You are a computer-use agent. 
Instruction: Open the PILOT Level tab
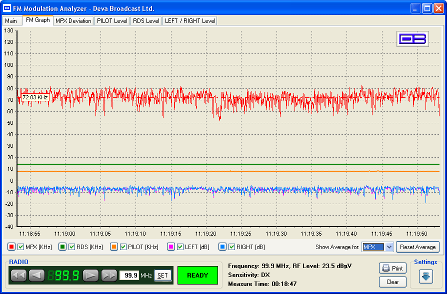point(112,21)
